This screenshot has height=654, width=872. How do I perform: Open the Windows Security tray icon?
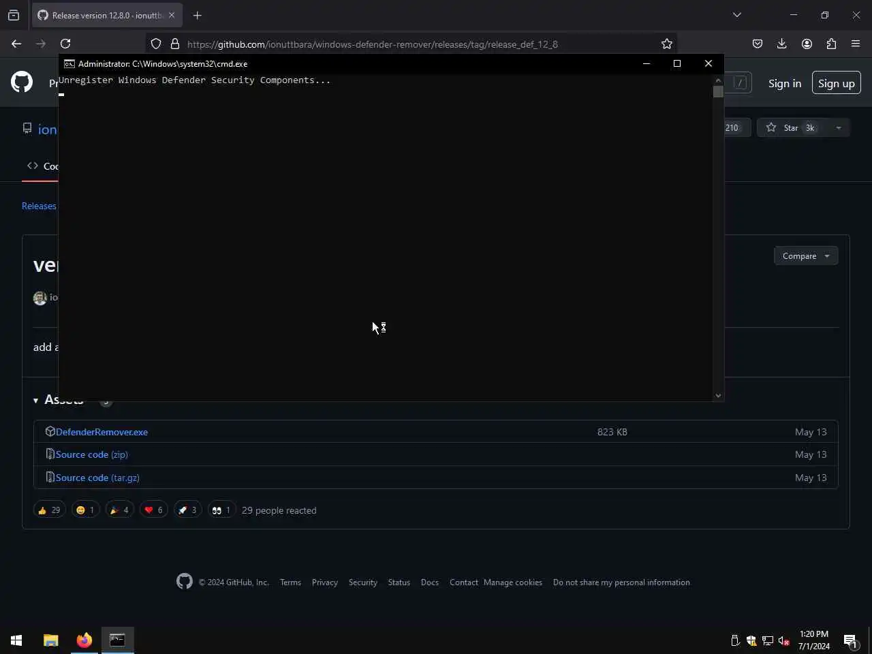tap(751, 640)
